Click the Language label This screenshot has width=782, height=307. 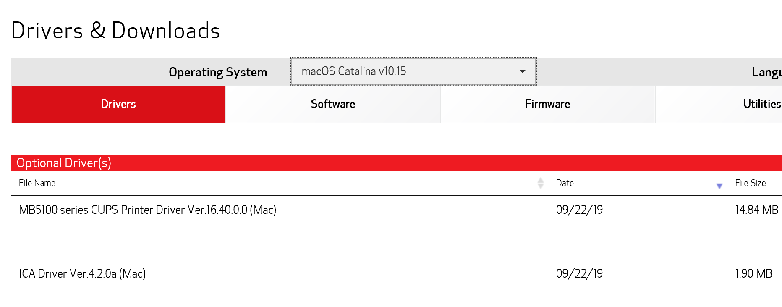pos(766,72)
